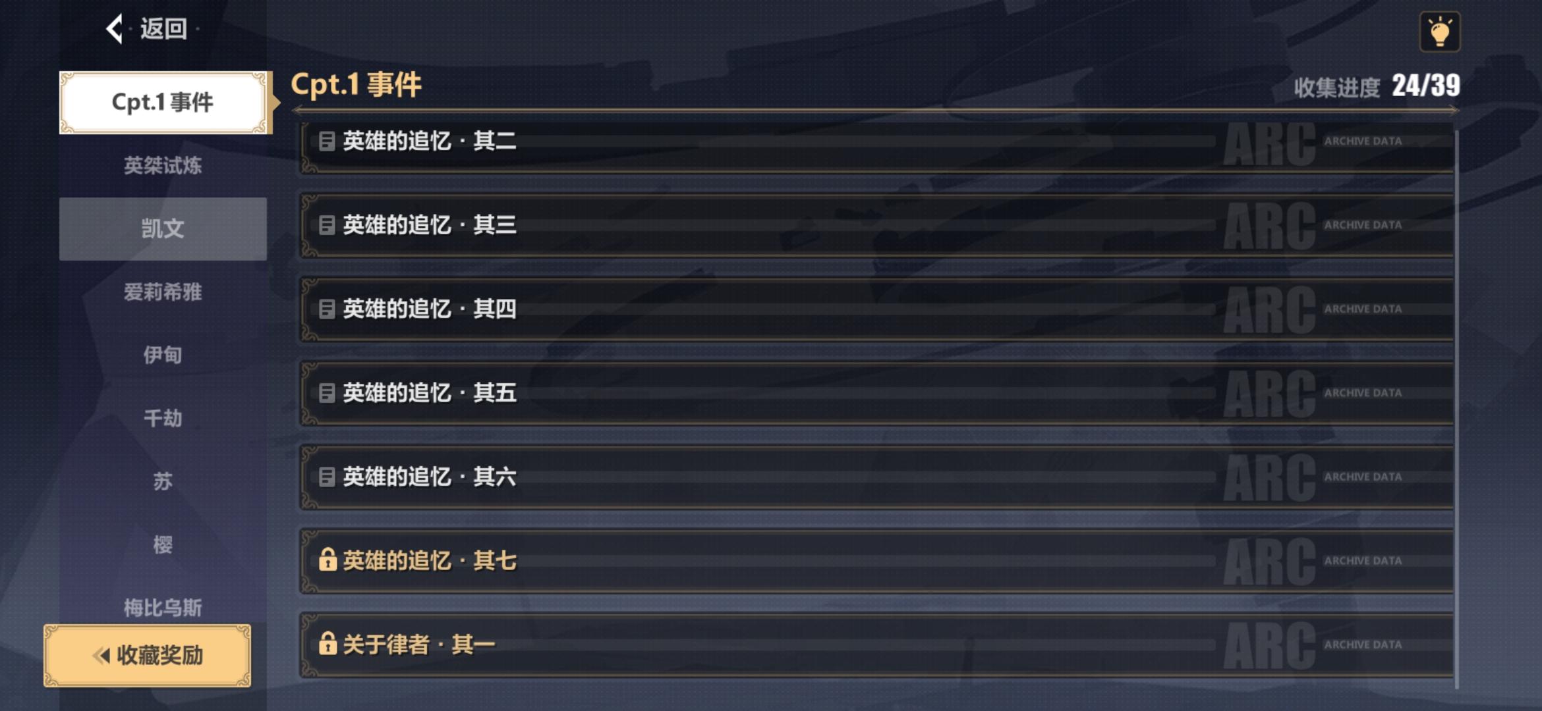Go to the 爱莉希雅 tab
The image size is (1542, 711).
[x=163, y=292]
